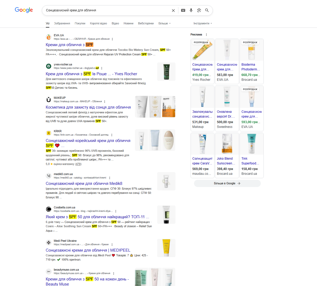Image resolution: width=317 pixels, height=286 pixels.
Task: Open the Yves Rocher SPF cream result link
Action: pyautogui.click(x=91, y=74)
